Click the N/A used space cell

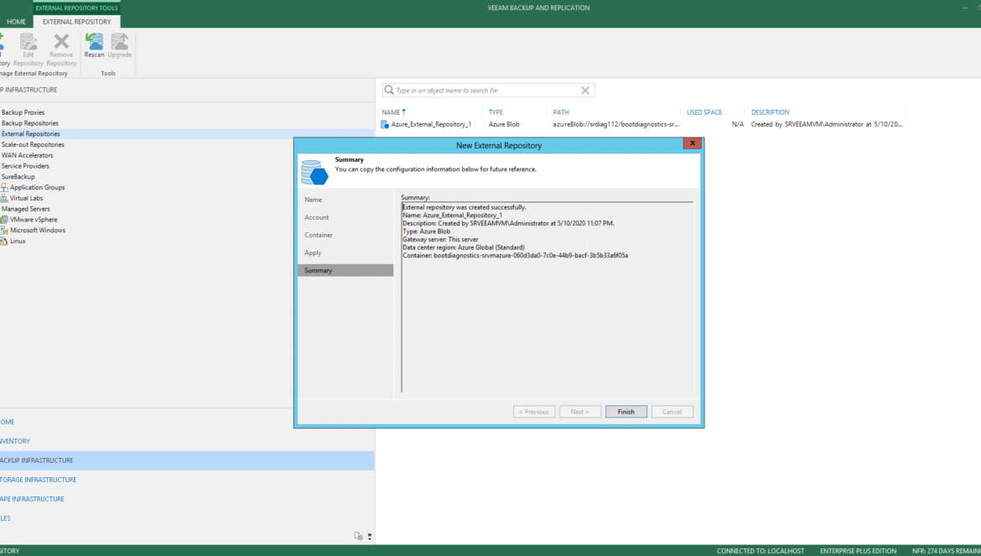(x=738, y=124)
